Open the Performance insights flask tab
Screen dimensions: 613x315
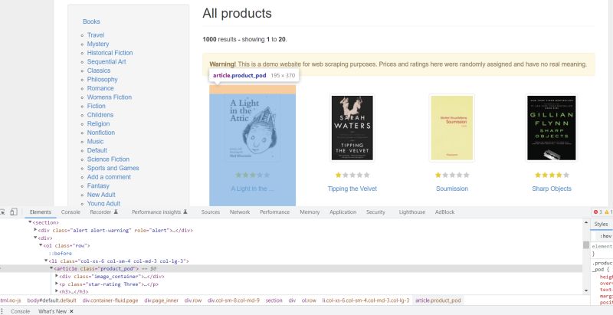pos(159,212)
